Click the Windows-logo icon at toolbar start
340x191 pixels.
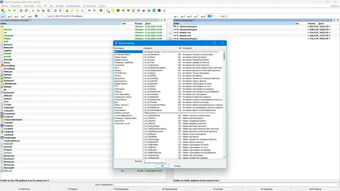[x=3, y=10]
